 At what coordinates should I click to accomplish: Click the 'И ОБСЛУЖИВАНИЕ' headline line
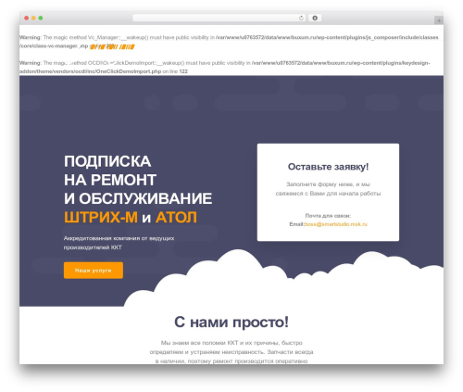click(138, 198)
